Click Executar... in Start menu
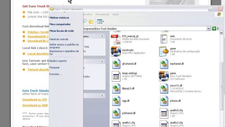The height and width of the screenshot is (127, 225). point(56,74)
